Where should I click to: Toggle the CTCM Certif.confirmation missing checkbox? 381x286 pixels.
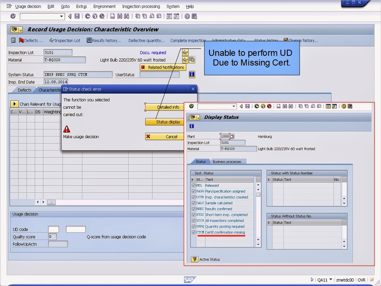pyautogui.click(x=193, y=232)
